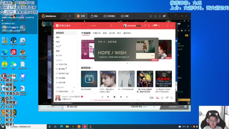Screen dimensions: 229x129
Task: Select 个性推荐 tab
Action: point(86,33)
